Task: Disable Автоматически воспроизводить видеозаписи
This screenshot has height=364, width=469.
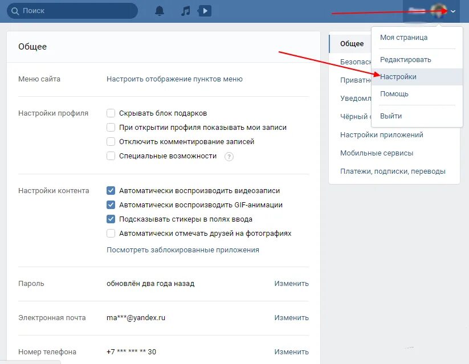Action: coord(111,190)
